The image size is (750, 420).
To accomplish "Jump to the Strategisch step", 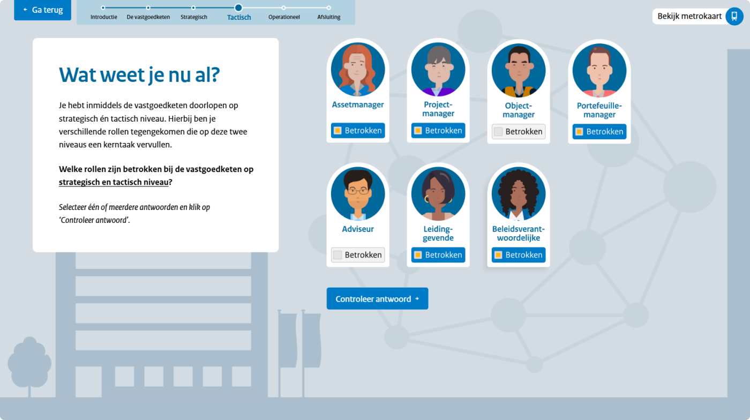I will 193,8.
